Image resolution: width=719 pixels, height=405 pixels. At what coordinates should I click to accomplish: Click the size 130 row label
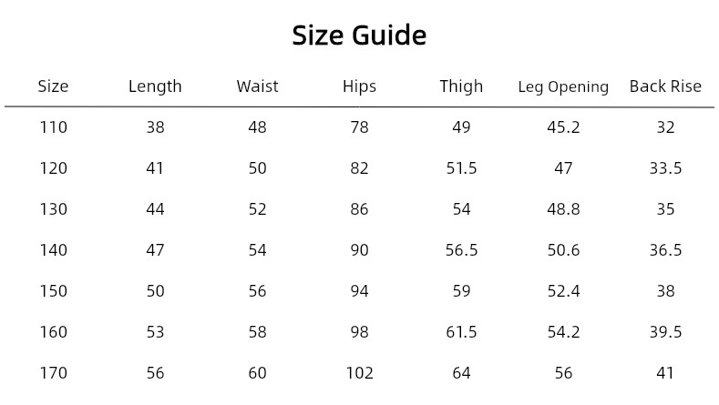pos(54,209)
